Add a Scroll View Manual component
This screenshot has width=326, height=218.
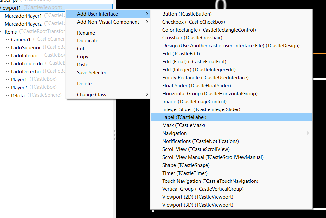(231, 157)
